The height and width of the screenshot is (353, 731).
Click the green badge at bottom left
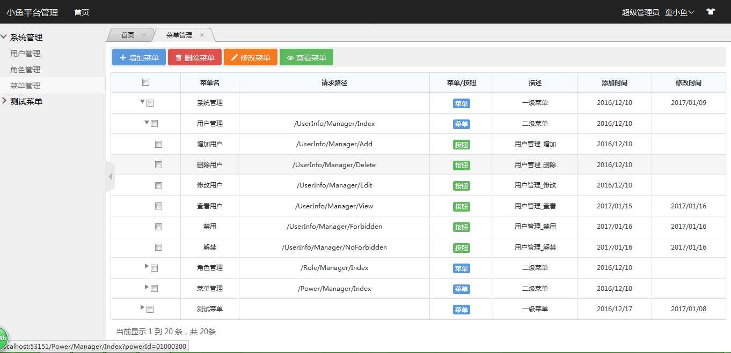[x=2, y=338]
